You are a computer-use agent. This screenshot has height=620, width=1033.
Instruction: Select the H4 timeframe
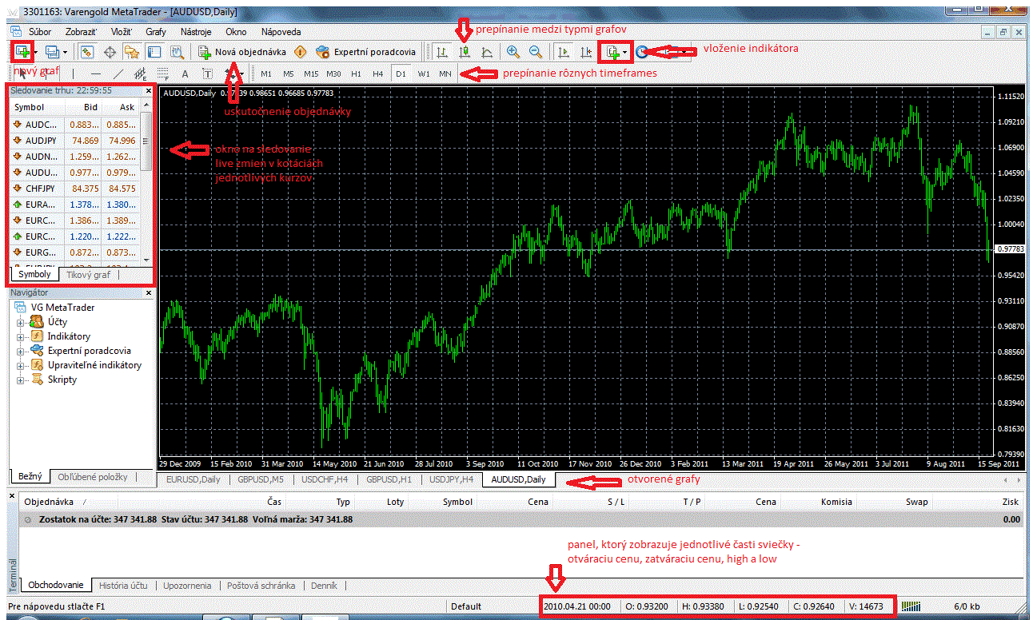tap(378, 74)
